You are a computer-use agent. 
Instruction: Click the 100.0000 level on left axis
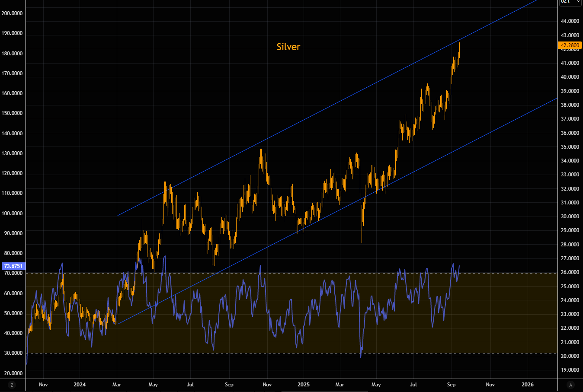[x=12, y=213]
